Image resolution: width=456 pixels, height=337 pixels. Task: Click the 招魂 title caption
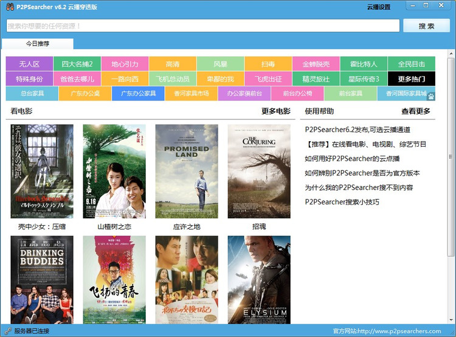(259, 226)
